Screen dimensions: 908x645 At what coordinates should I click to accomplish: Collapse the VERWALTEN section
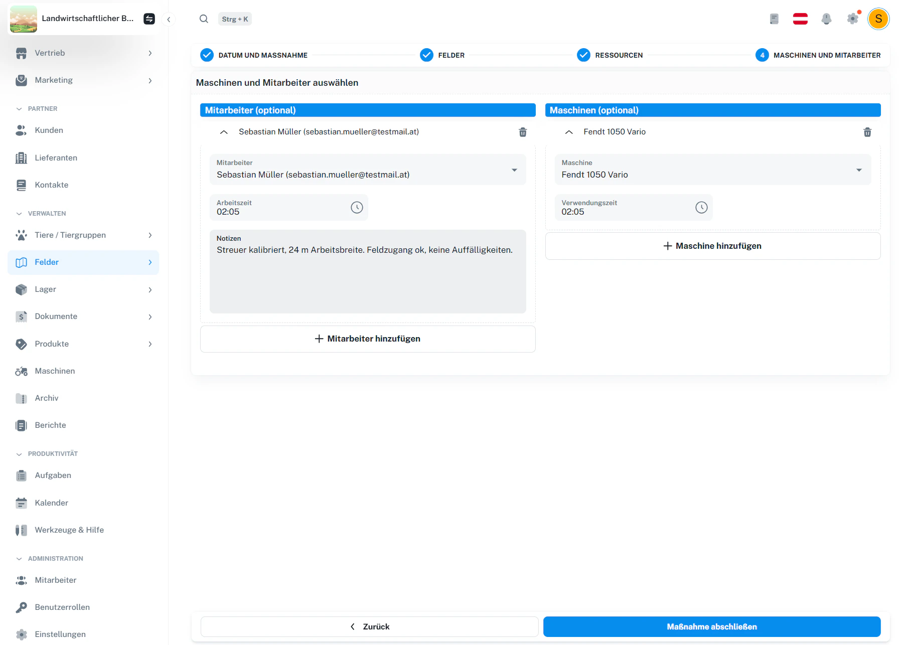pos(41,214)
